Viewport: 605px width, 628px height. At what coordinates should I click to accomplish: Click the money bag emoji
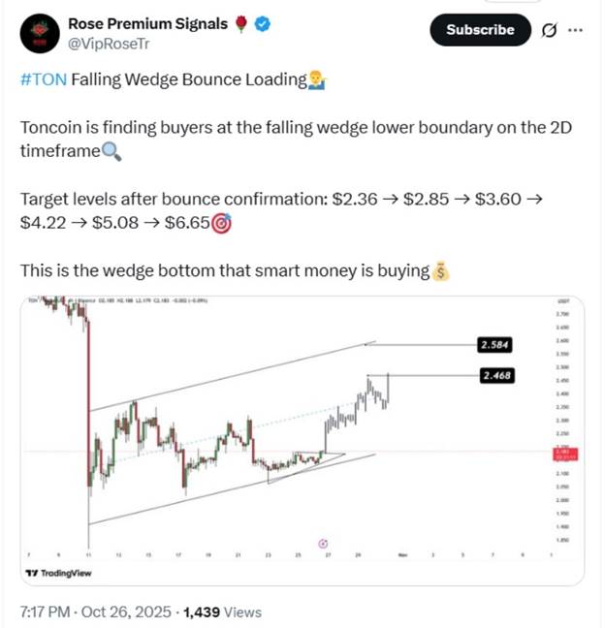441,271
